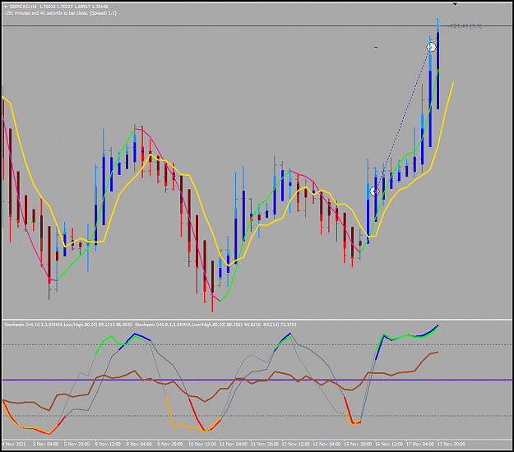Click the 17 Nov 20:00 time axis label
The height and width of the screenshot is (452, 514).
(451, 444)
